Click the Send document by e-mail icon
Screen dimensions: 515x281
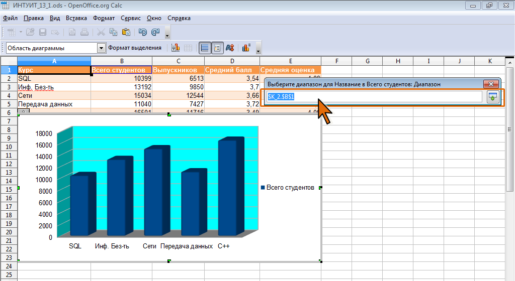pyautogui.click(x=55, y=32)
